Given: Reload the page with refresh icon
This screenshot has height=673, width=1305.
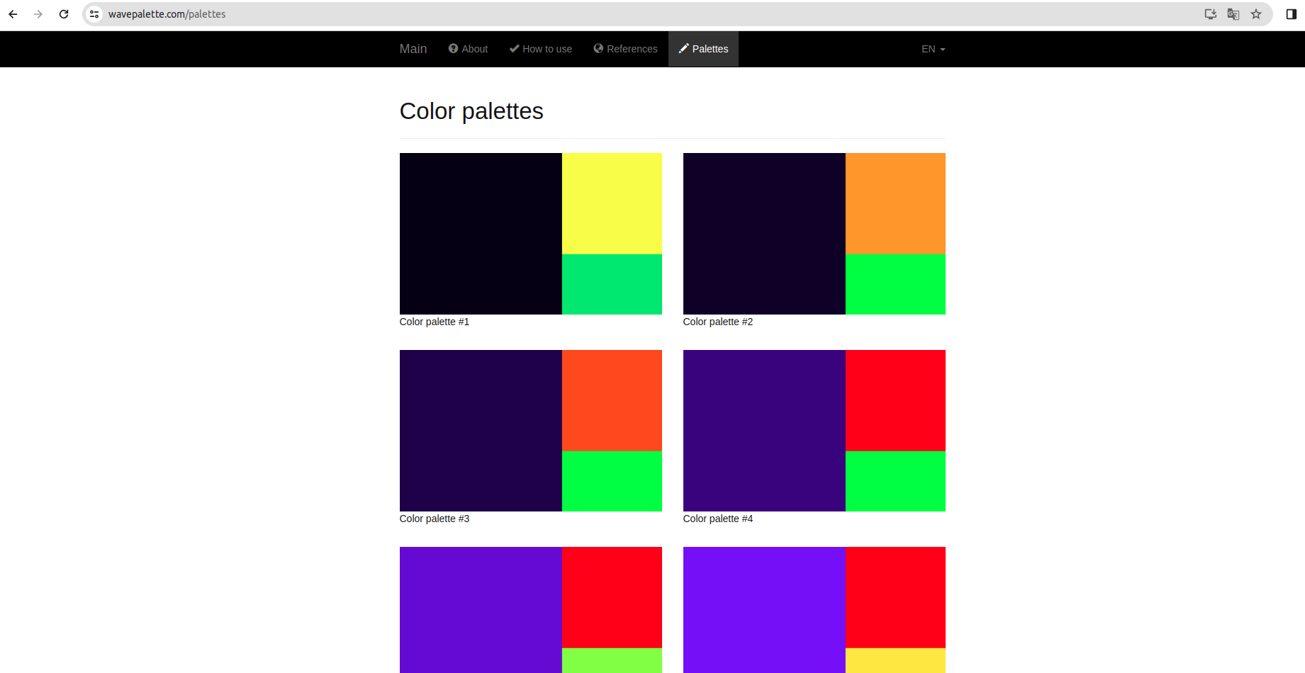Looking at the screenshot, I should pos(64,14).
